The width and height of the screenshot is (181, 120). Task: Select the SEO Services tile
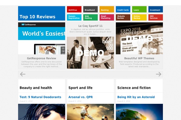tap(156, 17)
